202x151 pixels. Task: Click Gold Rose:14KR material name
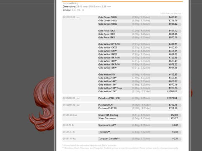(106, 34)
